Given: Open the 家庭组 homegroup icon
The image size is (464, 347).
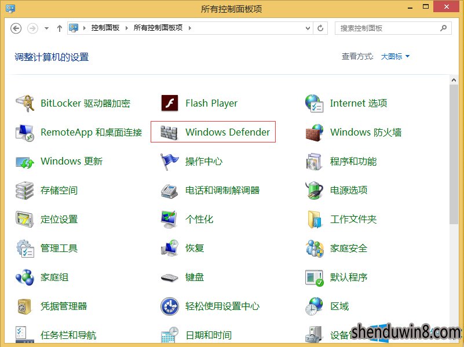Looking at the screenshot, I should click(x=25, y=277).
